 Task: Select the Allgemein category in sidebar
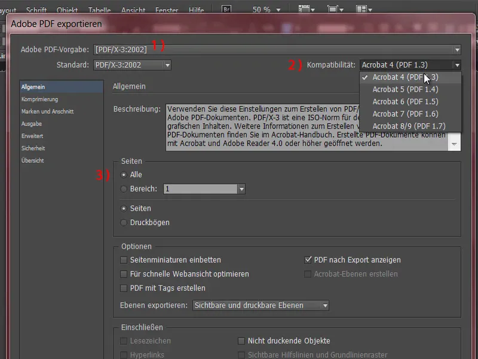click(62, 87)
